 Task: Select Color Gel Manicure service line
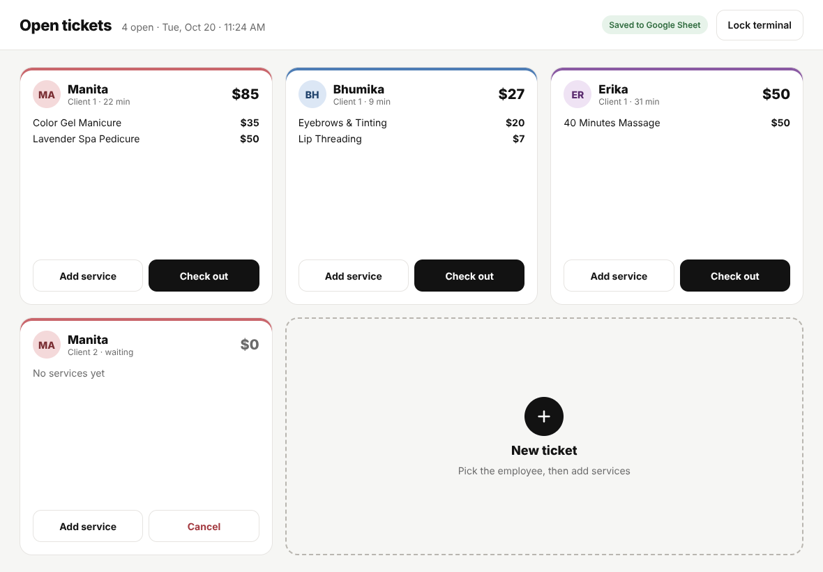(x=146, y=123)
